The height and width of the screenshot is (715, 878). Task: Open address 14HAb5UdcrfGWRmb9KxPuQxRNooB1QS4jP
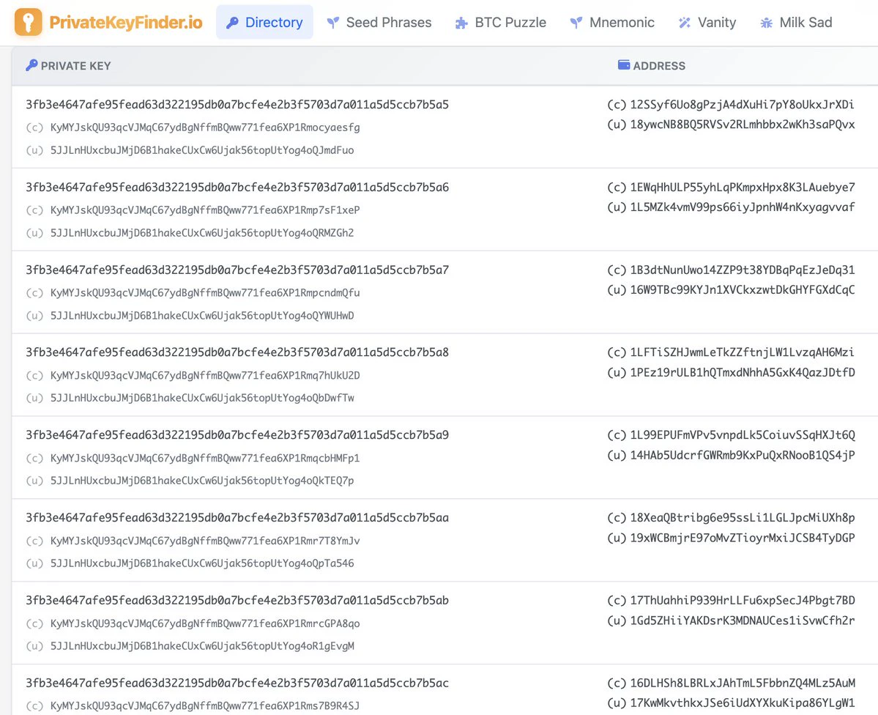(743, 455)
